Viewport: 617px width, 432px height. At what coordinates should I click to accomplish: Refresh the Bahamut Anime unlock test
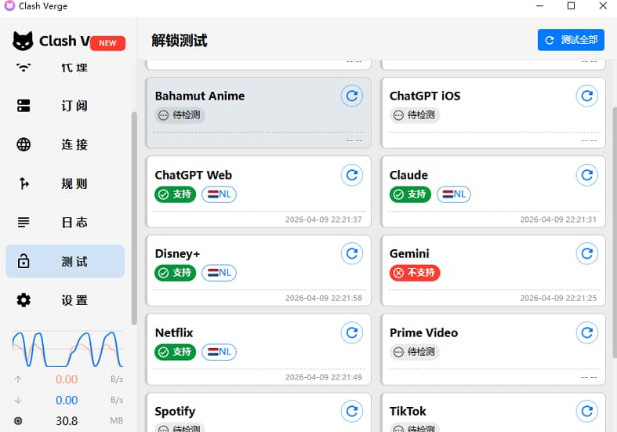click(352, 96)
